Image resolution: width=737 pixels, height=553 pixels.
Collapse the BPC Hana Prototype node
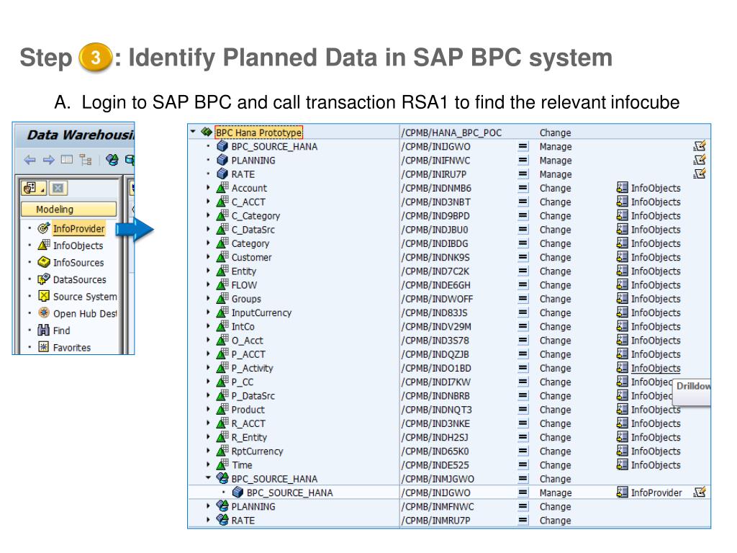[x=193, y=132]
